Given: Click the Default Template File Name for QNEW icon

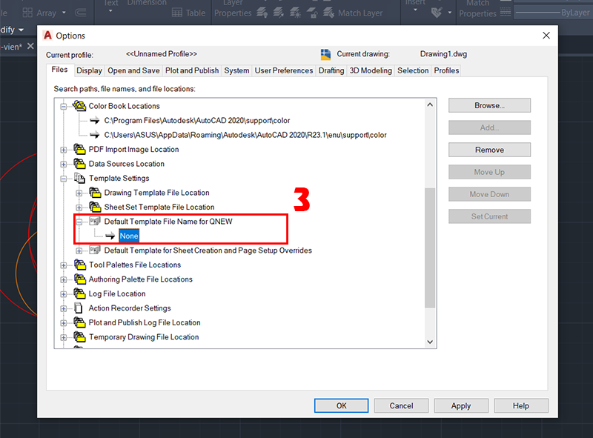Looking at the screenshot, I should (x=95, y=222).
